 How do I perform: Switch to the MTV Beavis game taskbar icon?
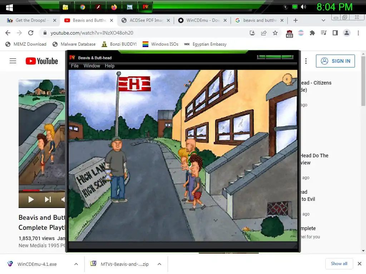pos(145,7)
